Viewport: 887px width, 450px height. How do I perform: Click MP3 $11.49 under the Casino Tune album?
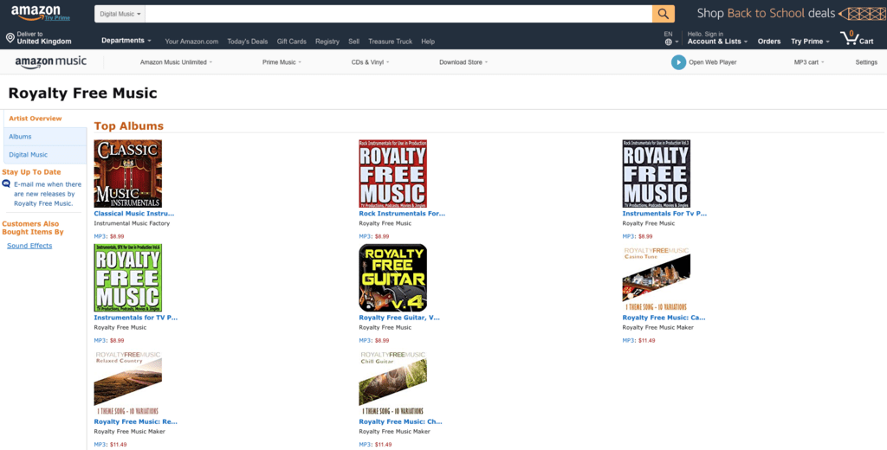pyautogui.click(x=638, y=340)
